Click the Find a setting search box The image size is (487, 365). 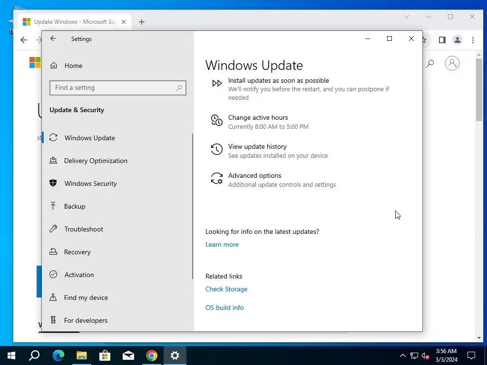(x=118, y=88)
